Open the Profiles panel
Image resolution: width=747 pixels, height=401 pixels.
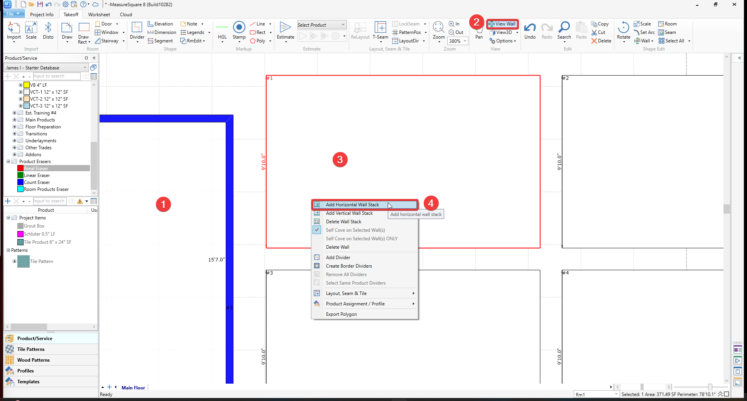point(25,371)
